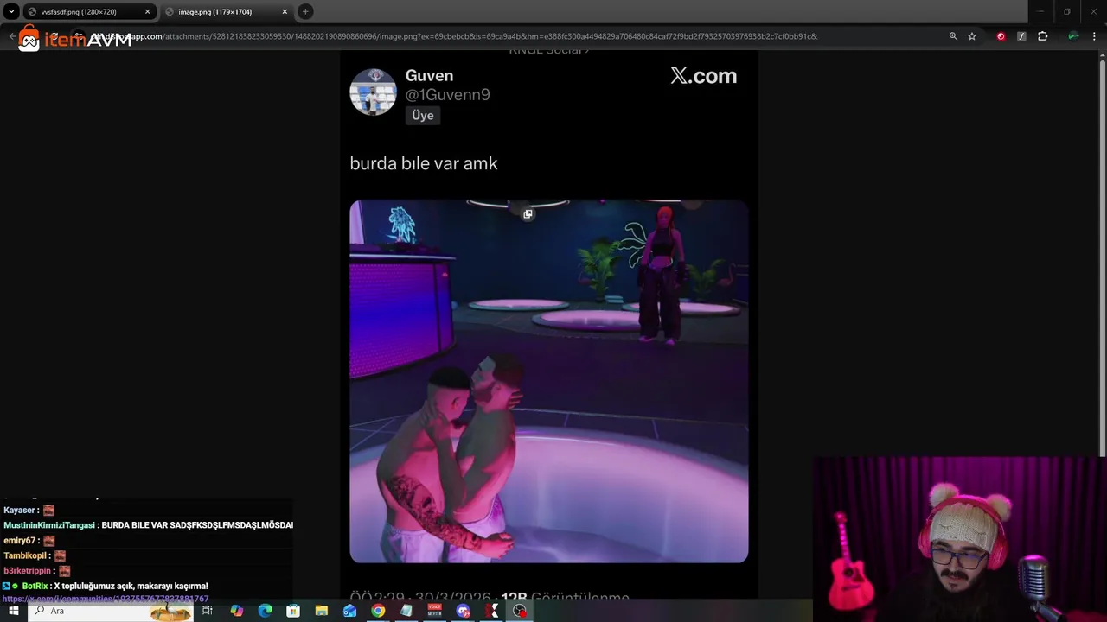Open the Chrome profile avatar
Image resolution: width=1107 pixels, height=622 pixels.
click(x=1073, y=36)
